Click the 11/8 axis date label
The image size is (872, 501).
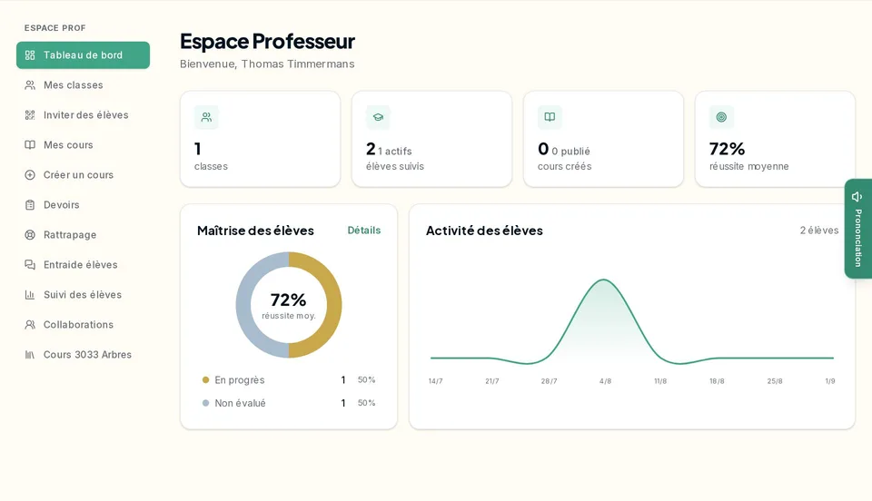pyautogui.click(x=660, y=381)
